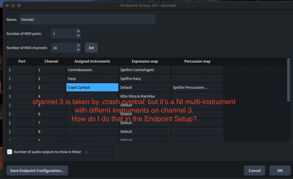Decrease Number of MIDI ports stepper
Viewport: 293px width, 179px height.
pos(78,36)
